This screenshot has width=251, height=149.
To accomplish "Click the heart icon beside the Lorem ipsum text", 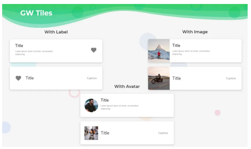I will click(x=93, y=50).
